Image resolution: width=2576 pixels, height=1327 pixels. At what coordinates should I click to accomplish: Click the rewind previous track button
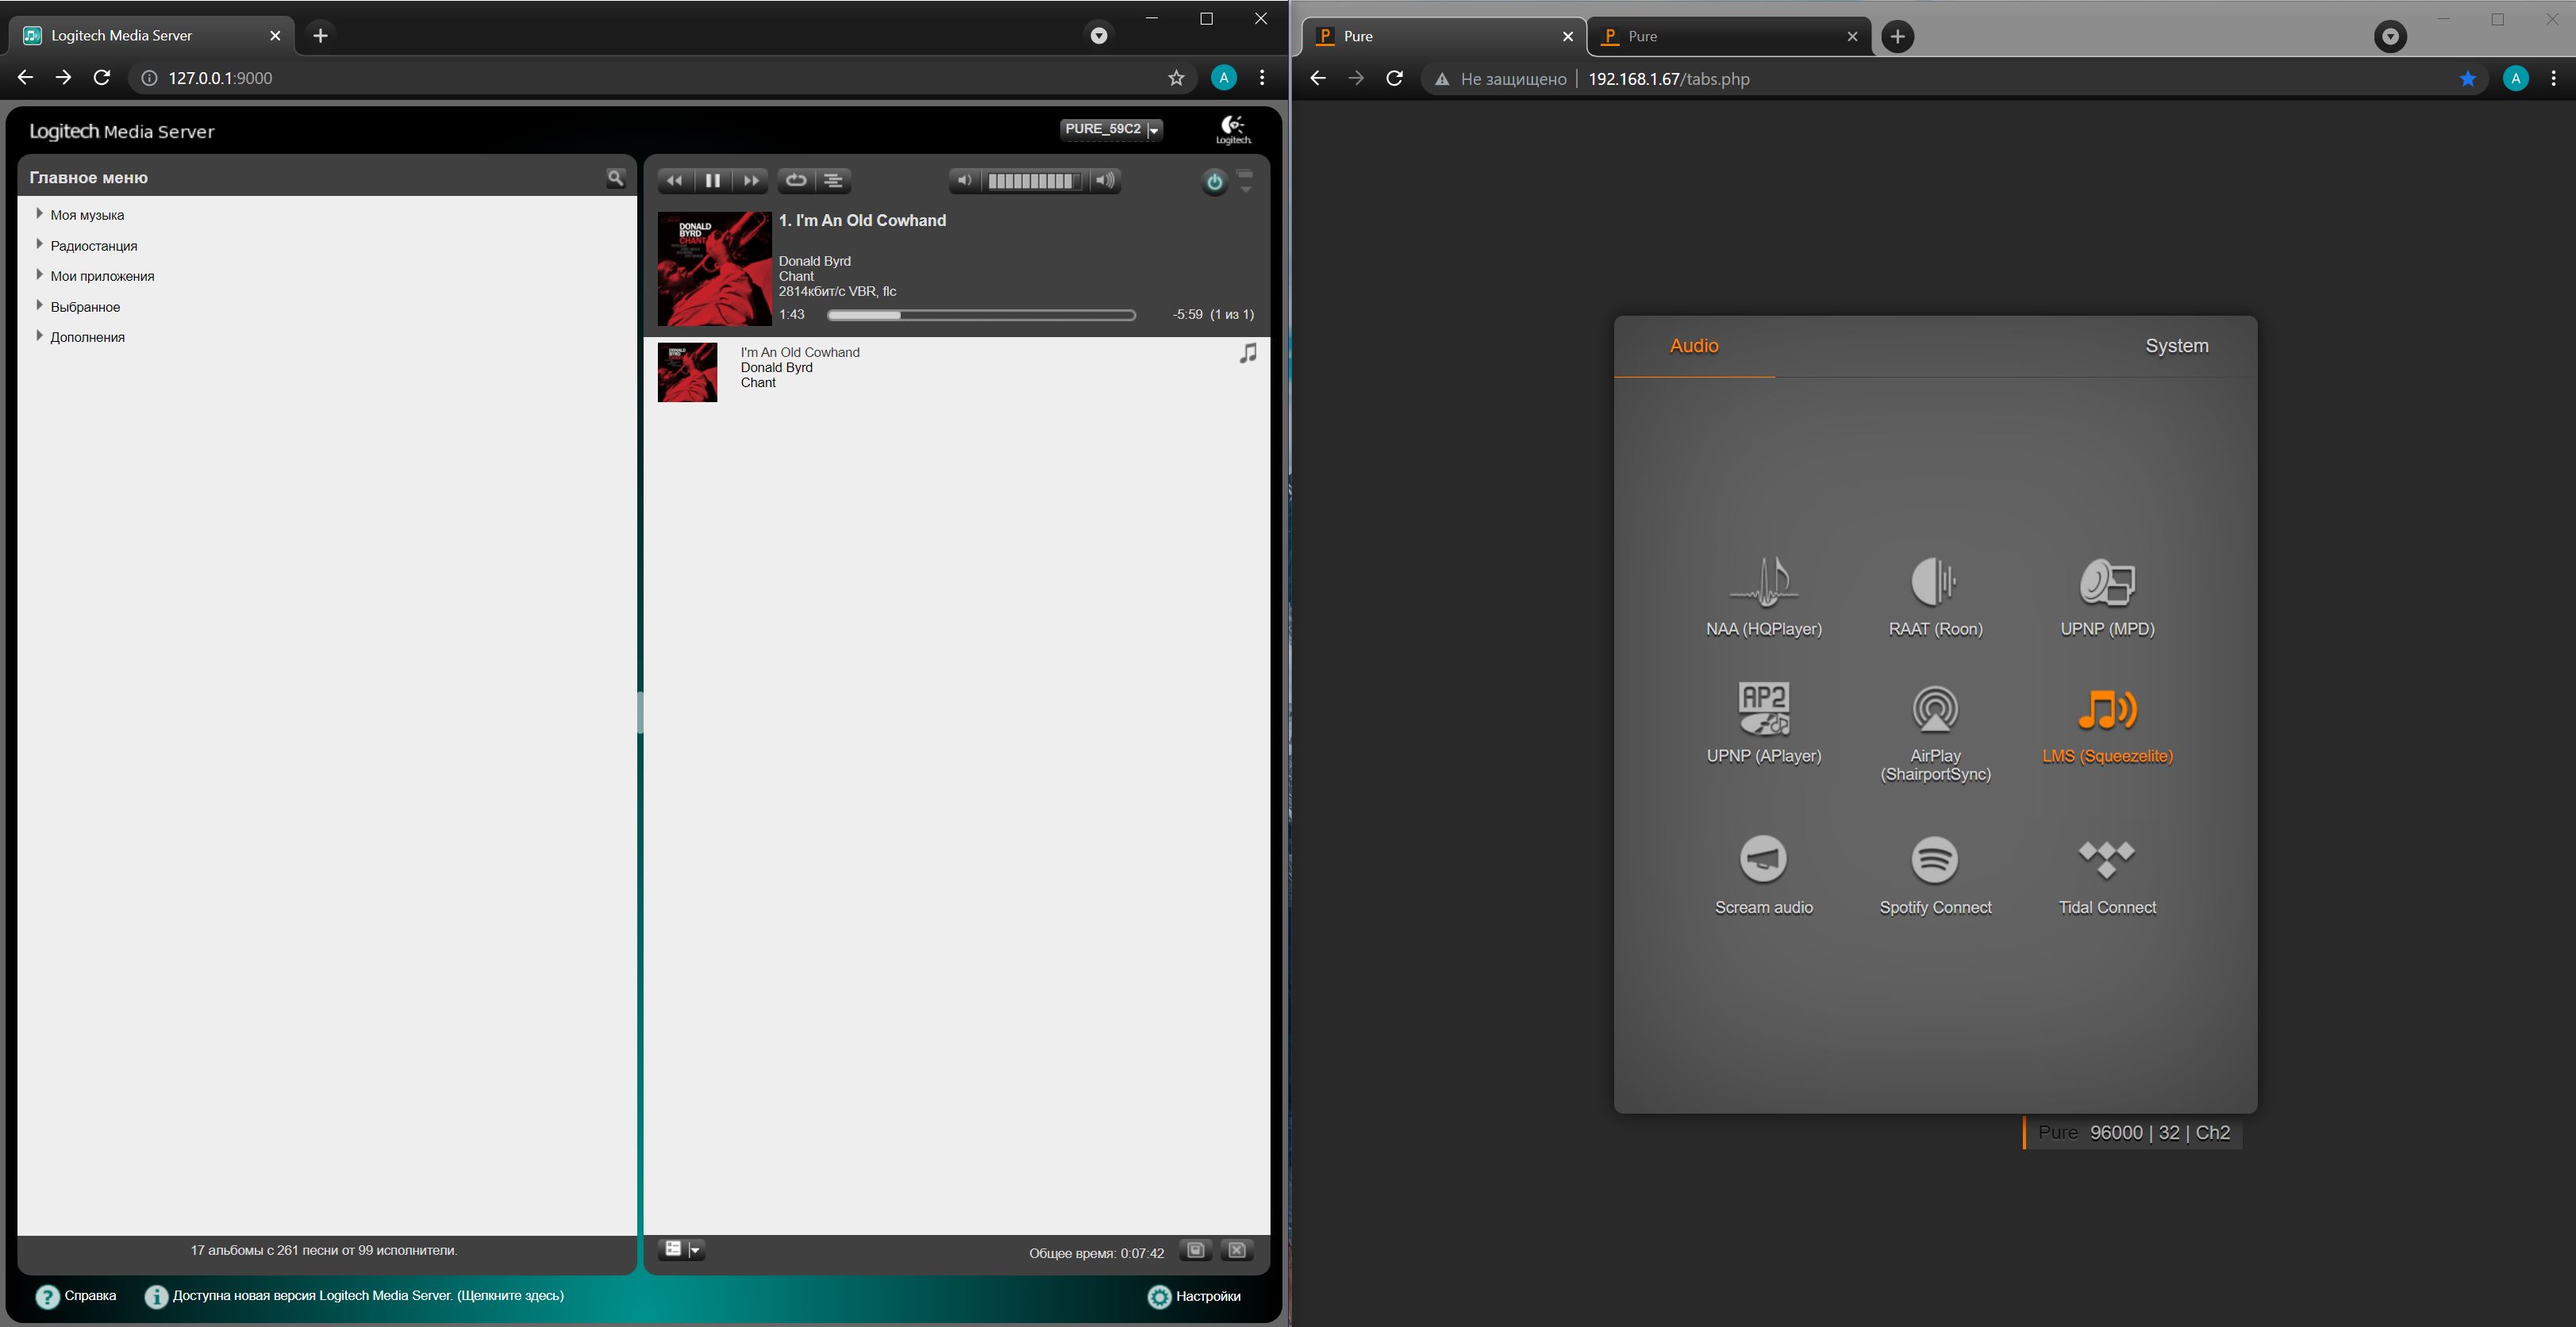(x=675, y=181)
